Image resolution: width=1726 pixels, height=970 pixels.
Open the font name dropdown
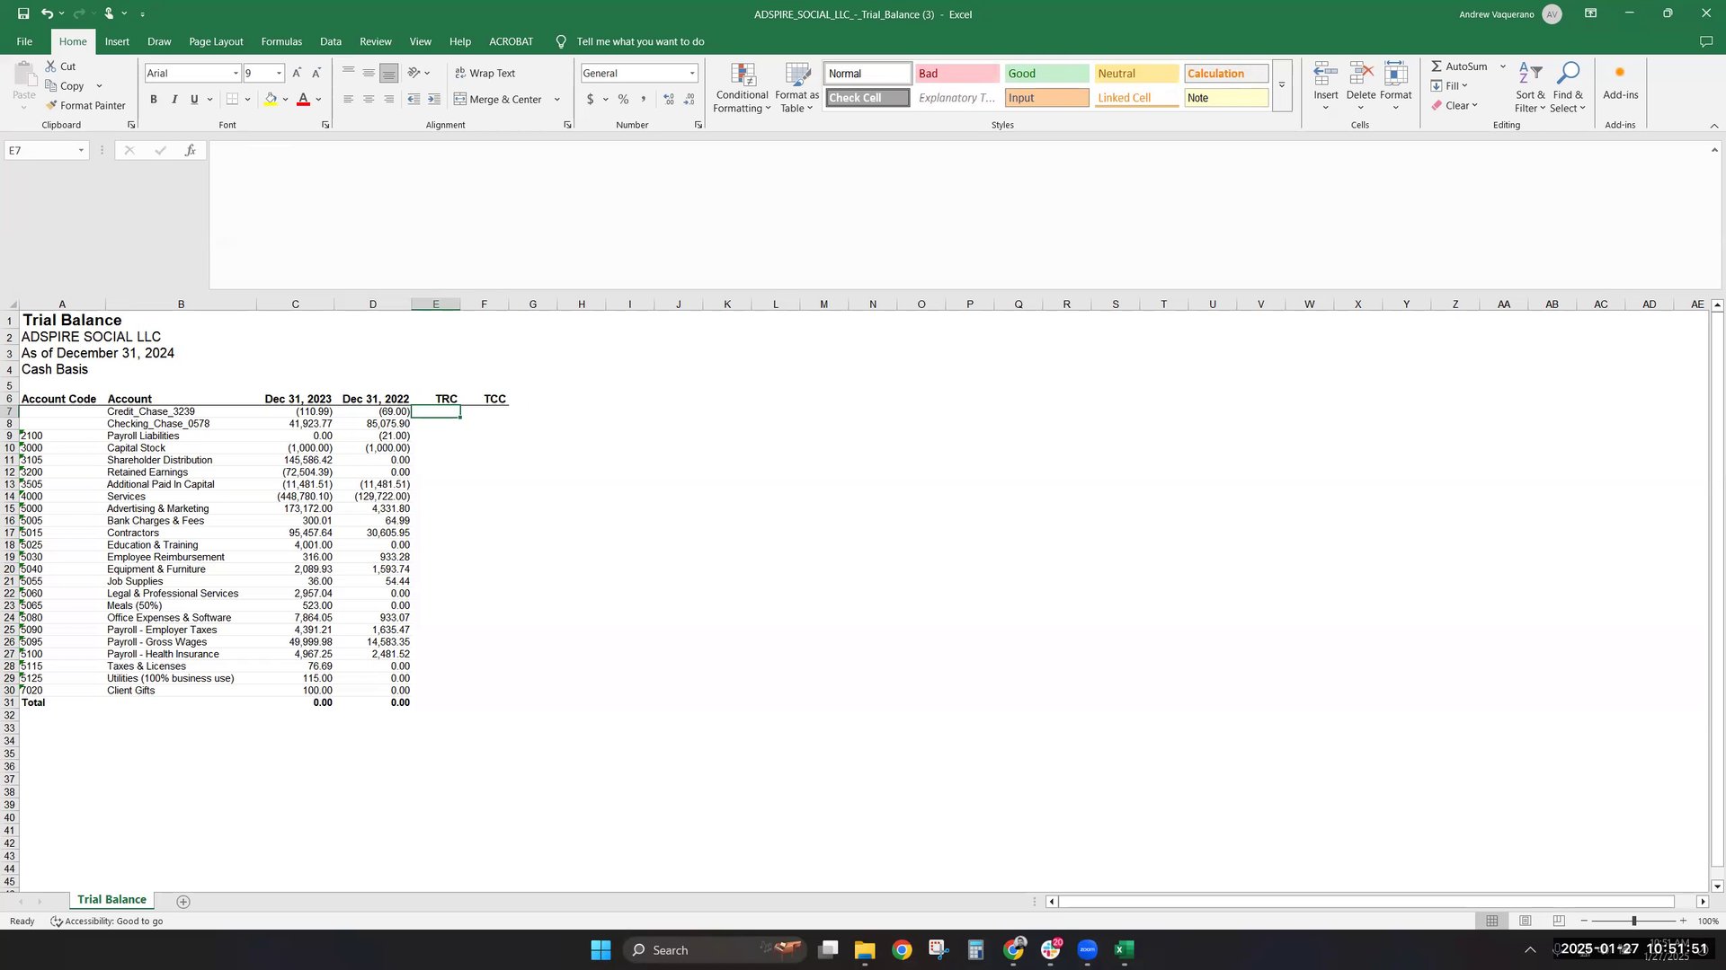[236, 73]
